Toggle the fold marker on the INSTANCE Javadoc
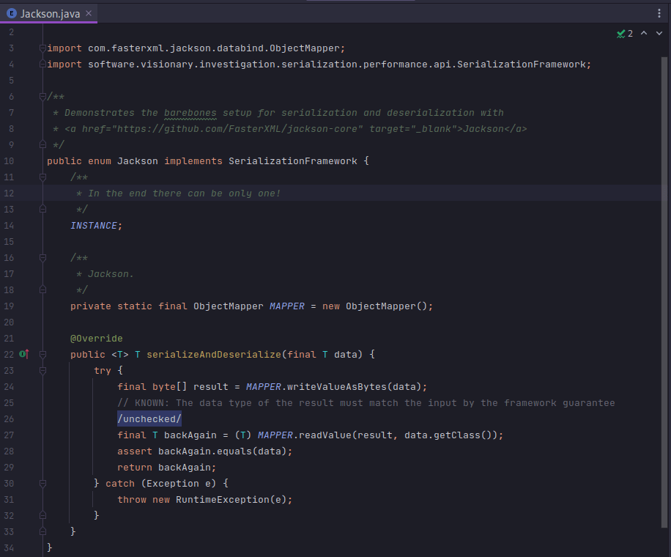Image resolution: width=671 pixels, height=557 pixels. 42,177
